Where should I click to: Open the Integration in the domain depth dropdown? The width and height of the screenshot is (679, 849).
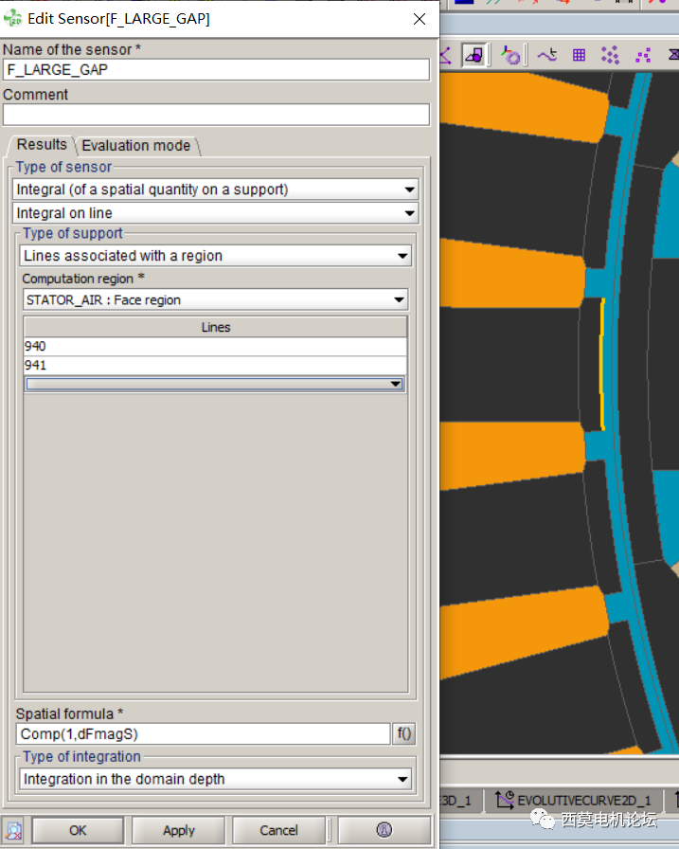point(215,779)
